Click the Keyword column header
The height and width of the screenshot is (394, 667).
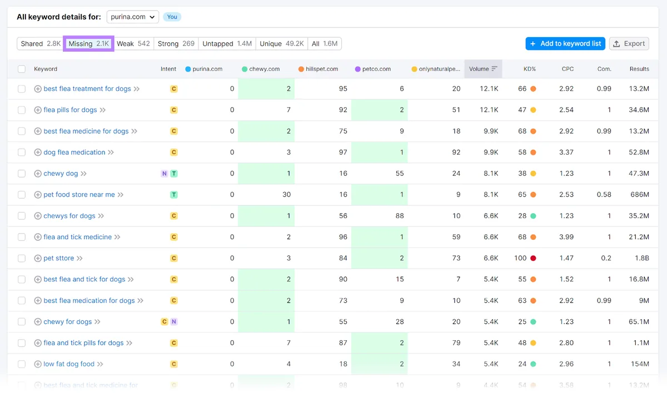pyautogui.click(x=46, y=69)
